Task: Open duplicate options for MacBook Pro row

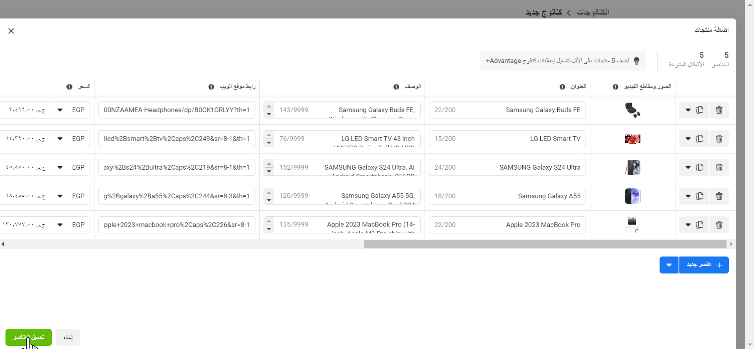Action: 688,225
